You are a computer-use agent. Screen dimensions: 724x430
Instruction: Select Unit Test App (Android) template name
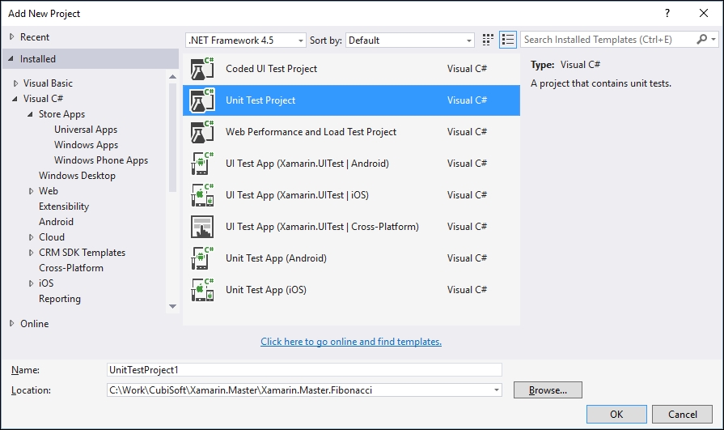coord(276,258)
